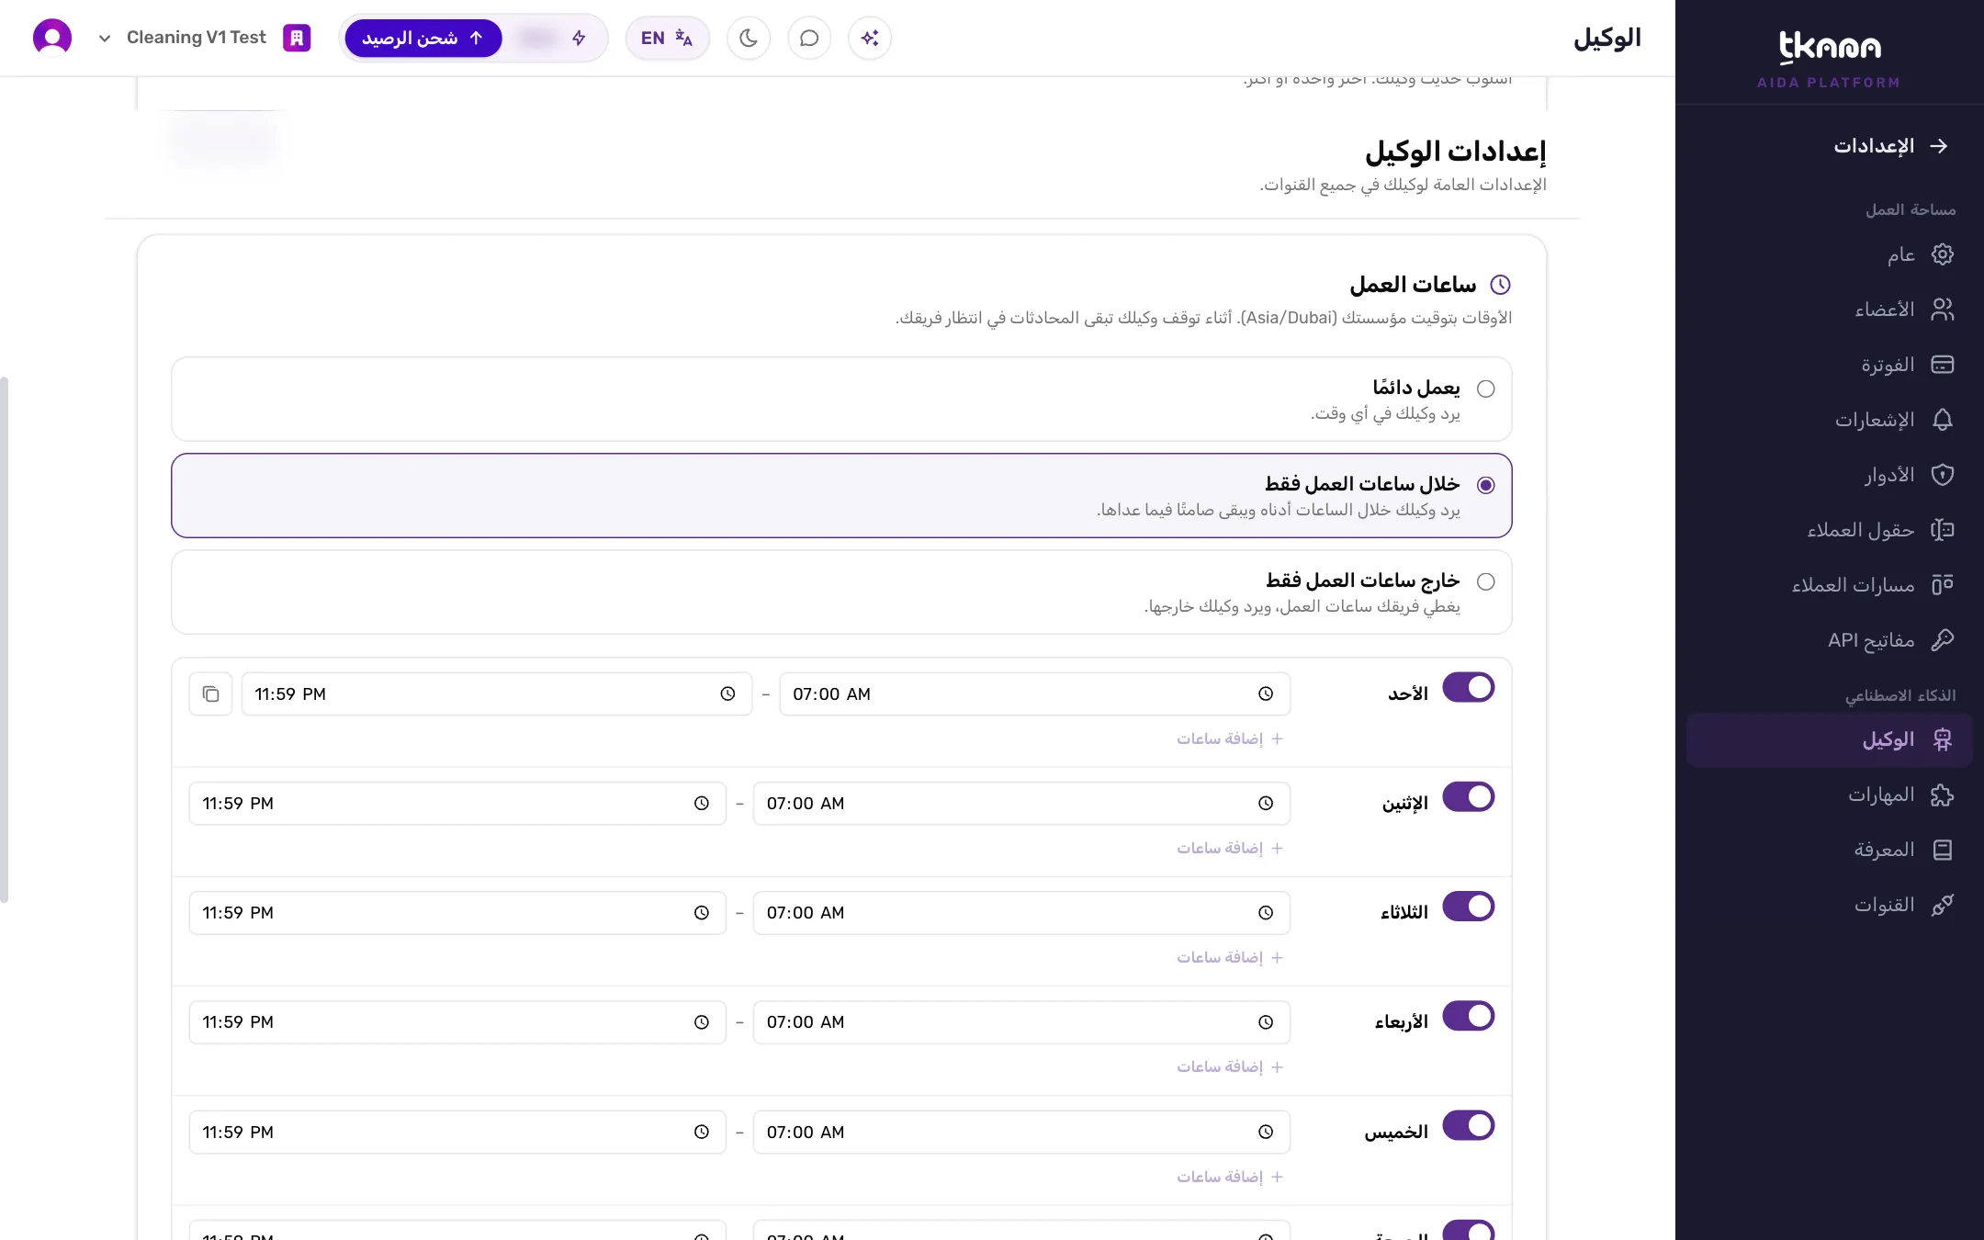Image resolution: width=1984 pixels, height=1240 pixels.
Task: Open the المهارات sidebar menu item
Action: click(1829, 795)
